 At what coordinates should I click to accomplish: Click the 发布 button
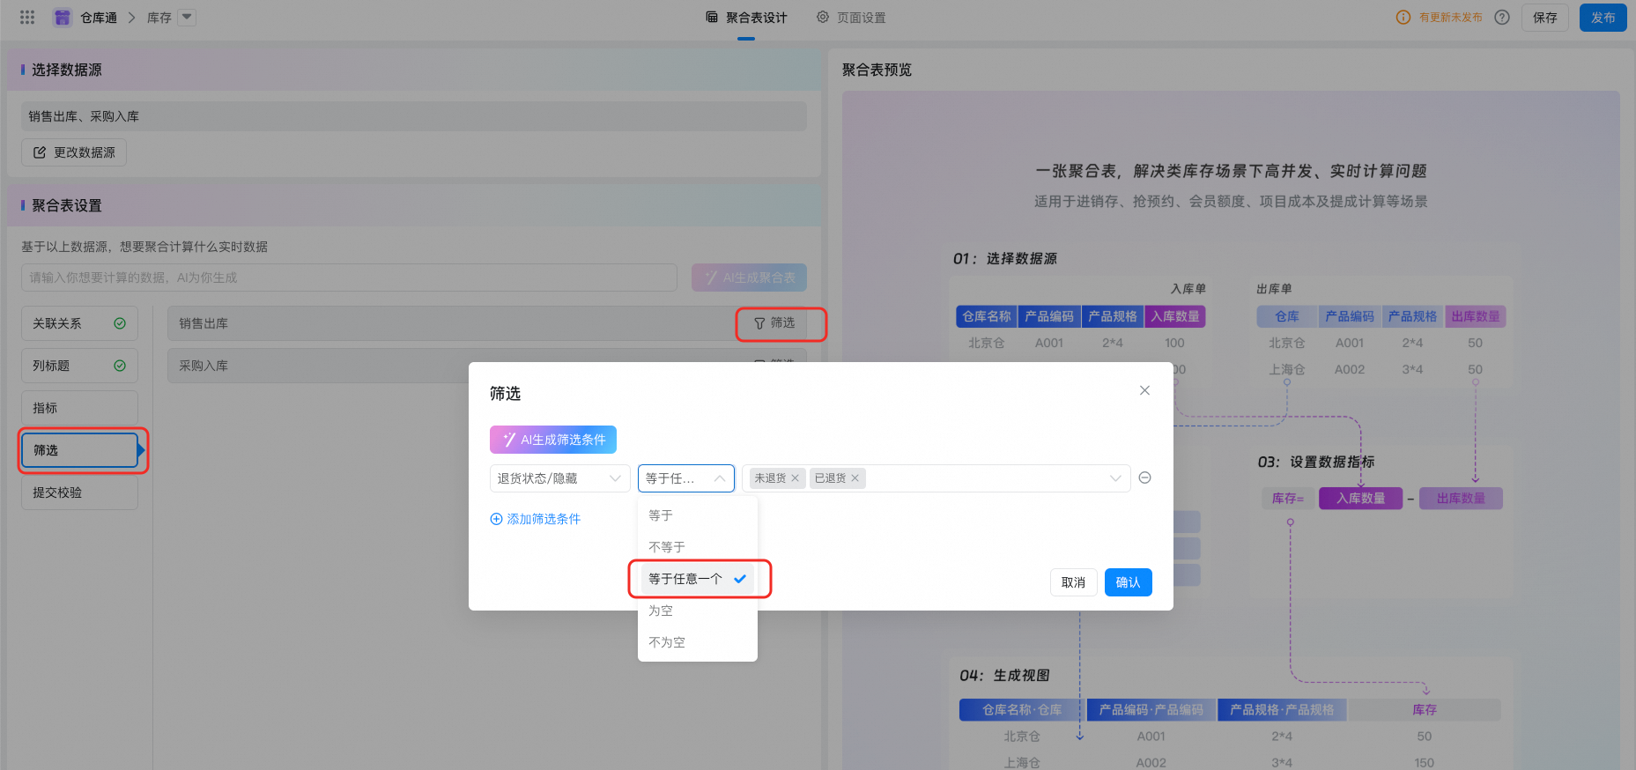coord(1603,18)
